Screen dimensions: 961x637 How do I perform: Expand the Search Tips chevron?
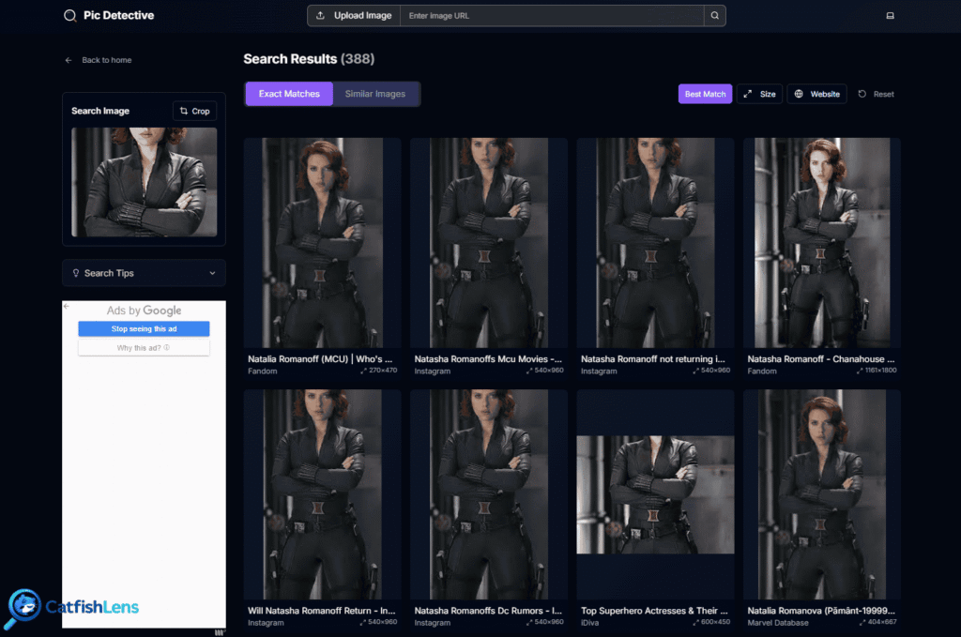[212, 273]
